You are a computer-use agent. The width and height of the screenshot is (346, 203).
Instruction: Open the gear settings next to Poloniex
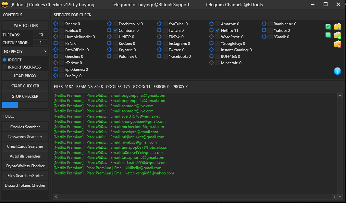tap(109, 56)
